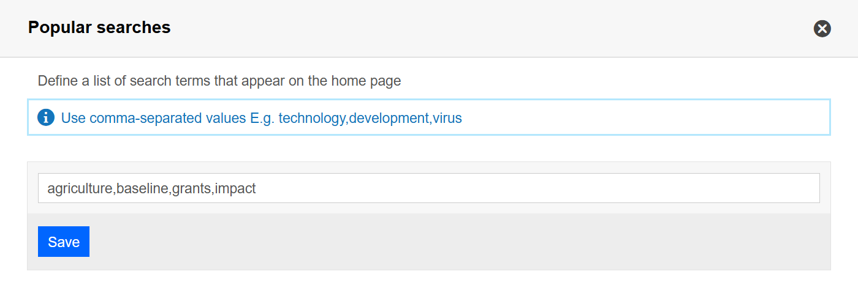This screenshot has height=296, width=858.
Task: Place cursor on "agriculture" in the input
Action: click(80, 189)
